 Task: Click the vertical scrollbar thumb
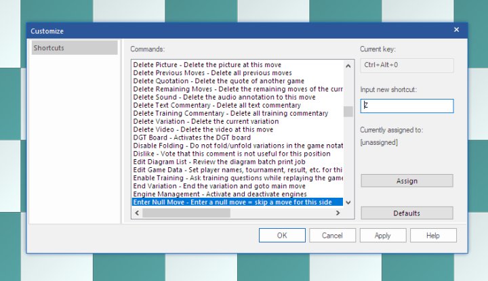click(348, 111)
